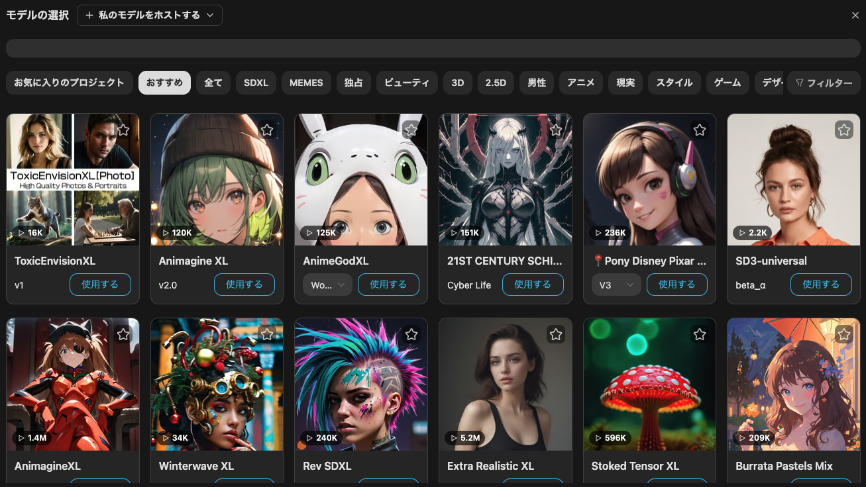
Task: Open the AnimeGodXL bunny hood thumbnail
Action: pos(361,179)
